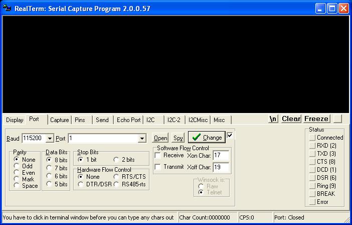Clear the terminal with Clear button
Image resolution: width=352 pixels, height=225 pixels.
[x=291, y=119]
